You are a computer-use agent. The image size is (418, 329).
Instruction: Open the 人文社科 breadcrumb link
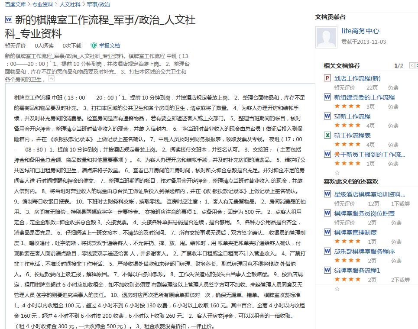pos(70,4)
